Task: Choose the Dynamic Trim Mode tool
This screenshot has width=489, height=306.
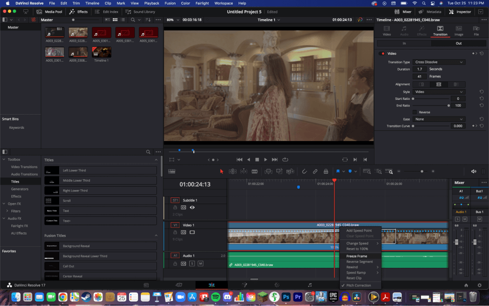Action: [244, 171]
